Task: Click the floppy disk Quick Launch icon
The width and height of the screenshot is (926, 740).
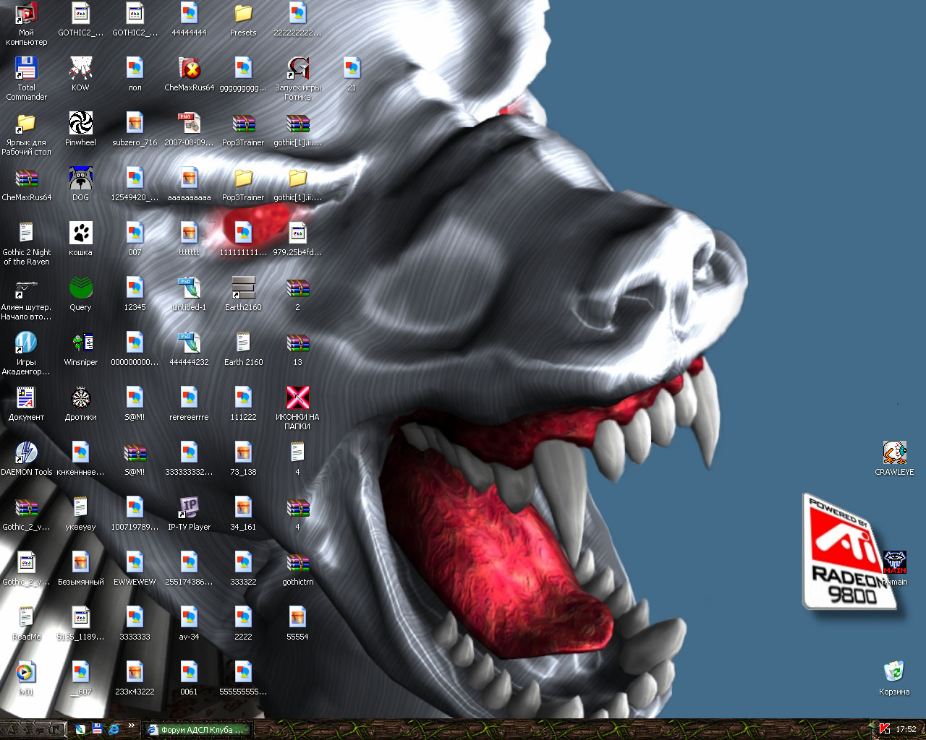Action: (97, 730)
